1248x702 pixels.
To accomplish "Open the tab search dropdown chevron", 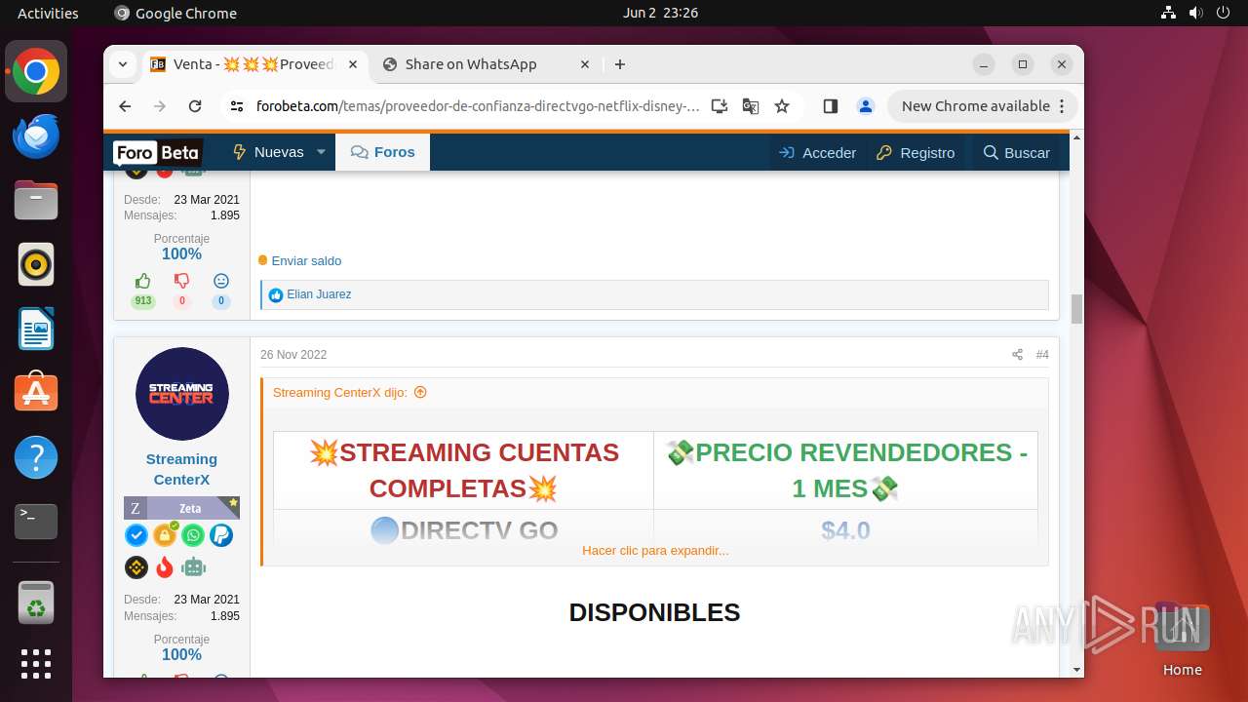I will click(122, 64).
